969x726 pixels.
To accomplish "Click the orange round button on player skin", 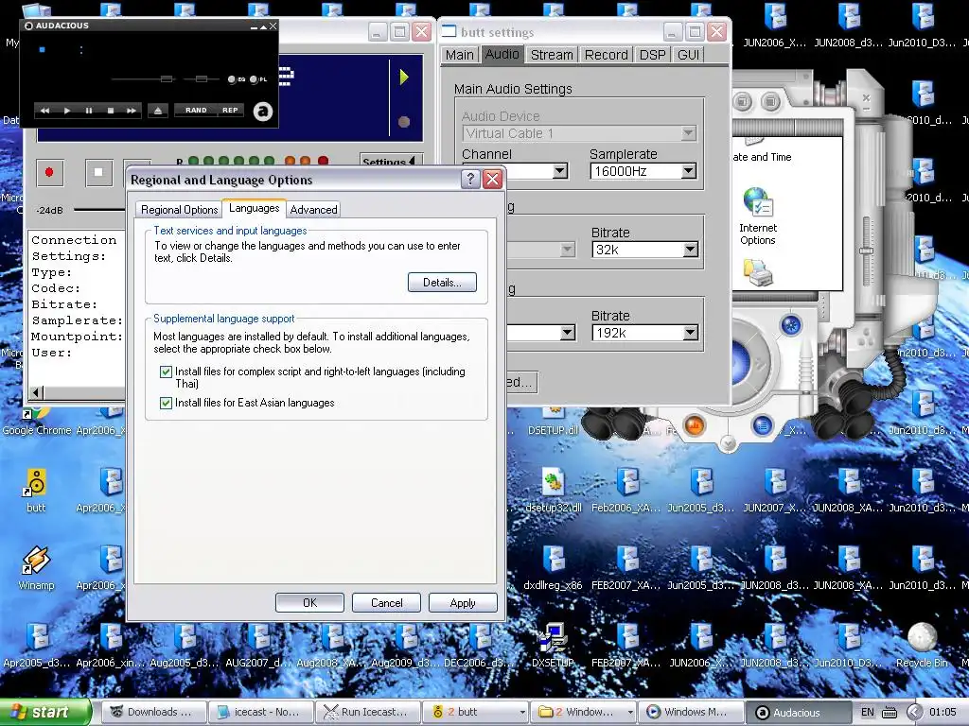I will point(694,425).
